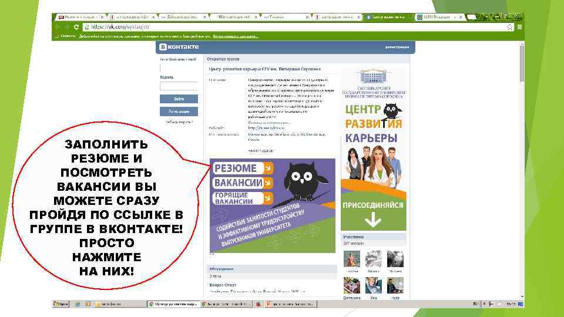The image size is (564, 317).
Task: Click the university building logo
Action: [373, 76]
